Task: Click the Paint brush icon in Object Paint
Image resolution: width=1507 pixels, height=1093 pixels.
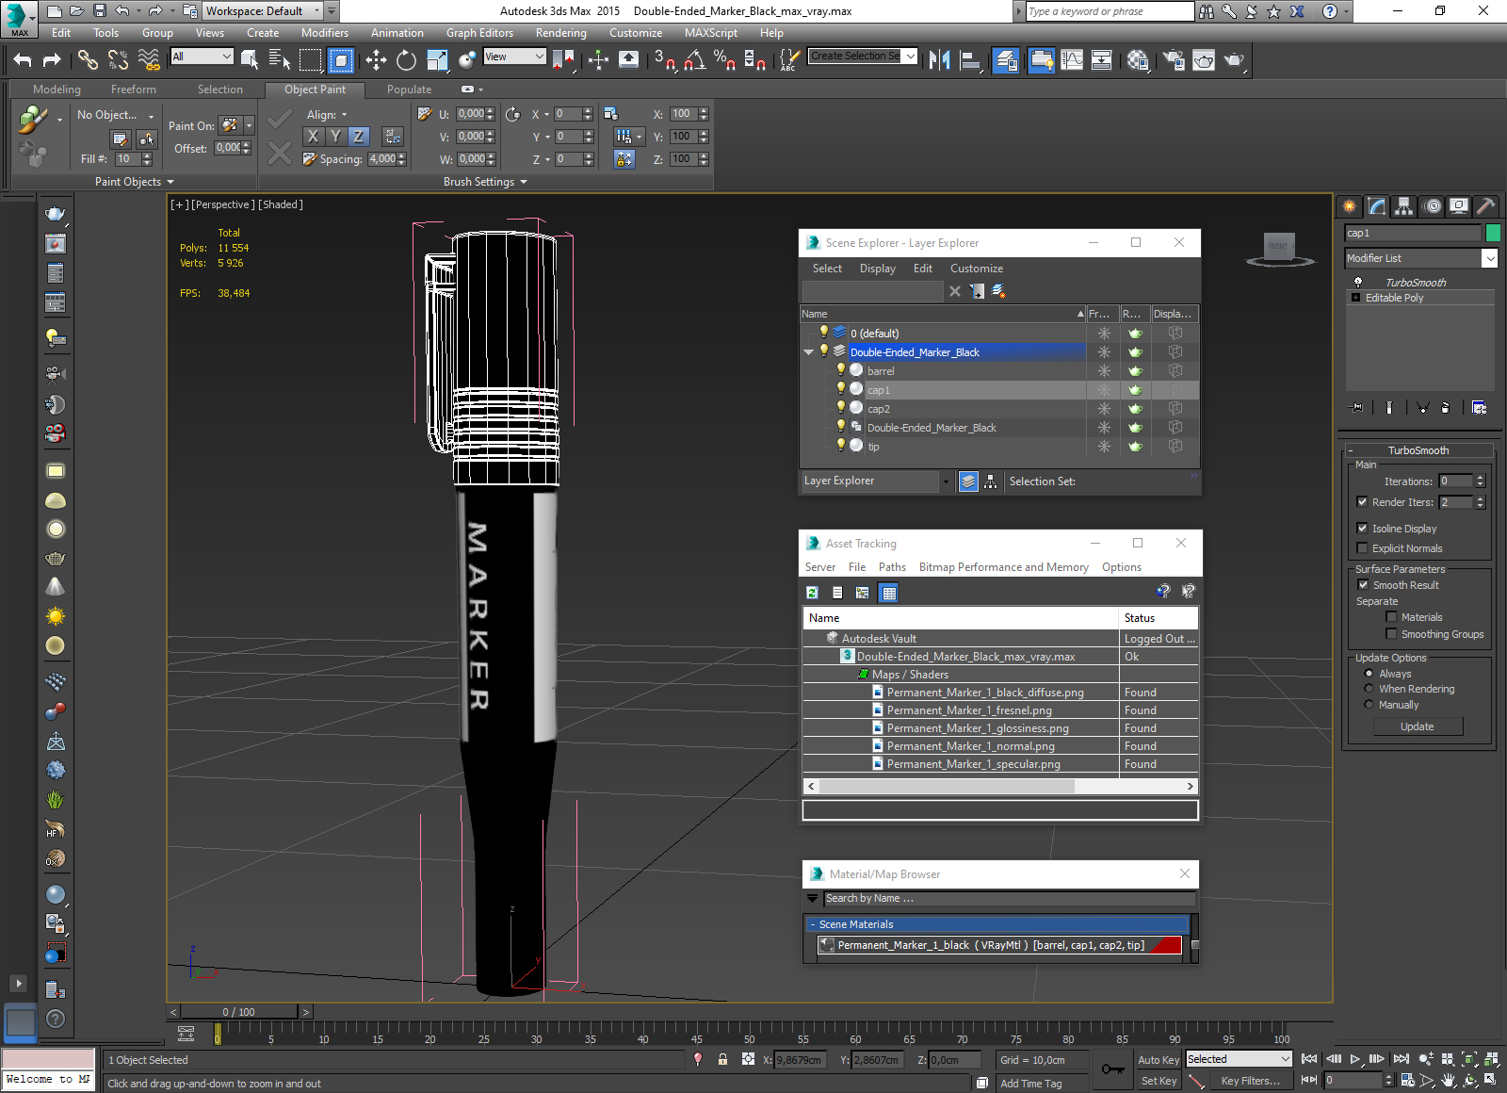Action: tap(33, 120)
